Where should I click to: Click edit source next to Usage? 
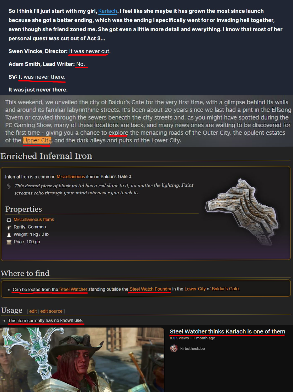51,311
